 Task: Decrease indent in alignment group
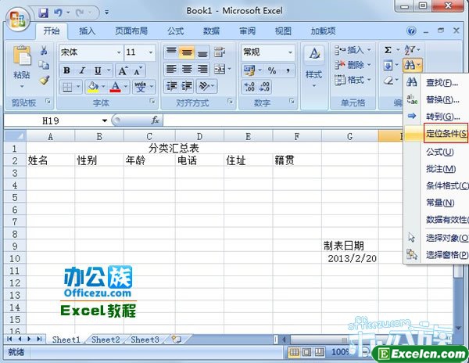(x=172, y=87)
